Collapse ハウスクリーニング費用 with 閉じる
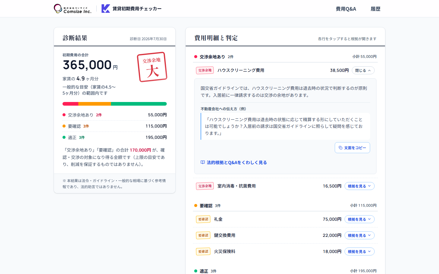This screenshot has height=274, width=439. (x=363, y=70)
